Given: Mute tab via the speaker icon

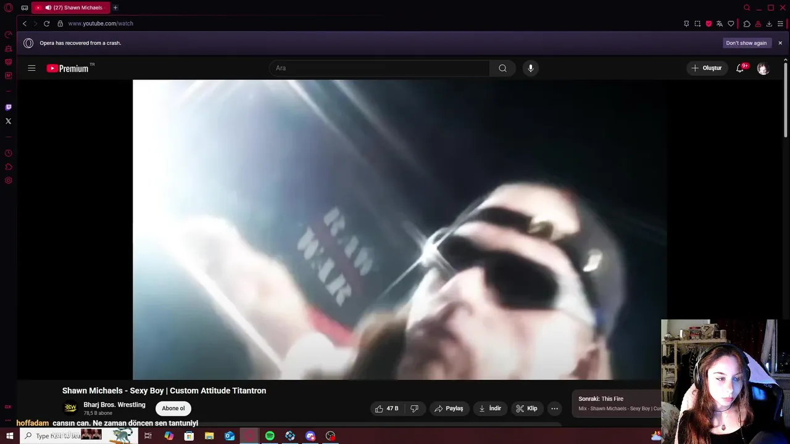Looking at the screenshot, I should tap(48, 8).
